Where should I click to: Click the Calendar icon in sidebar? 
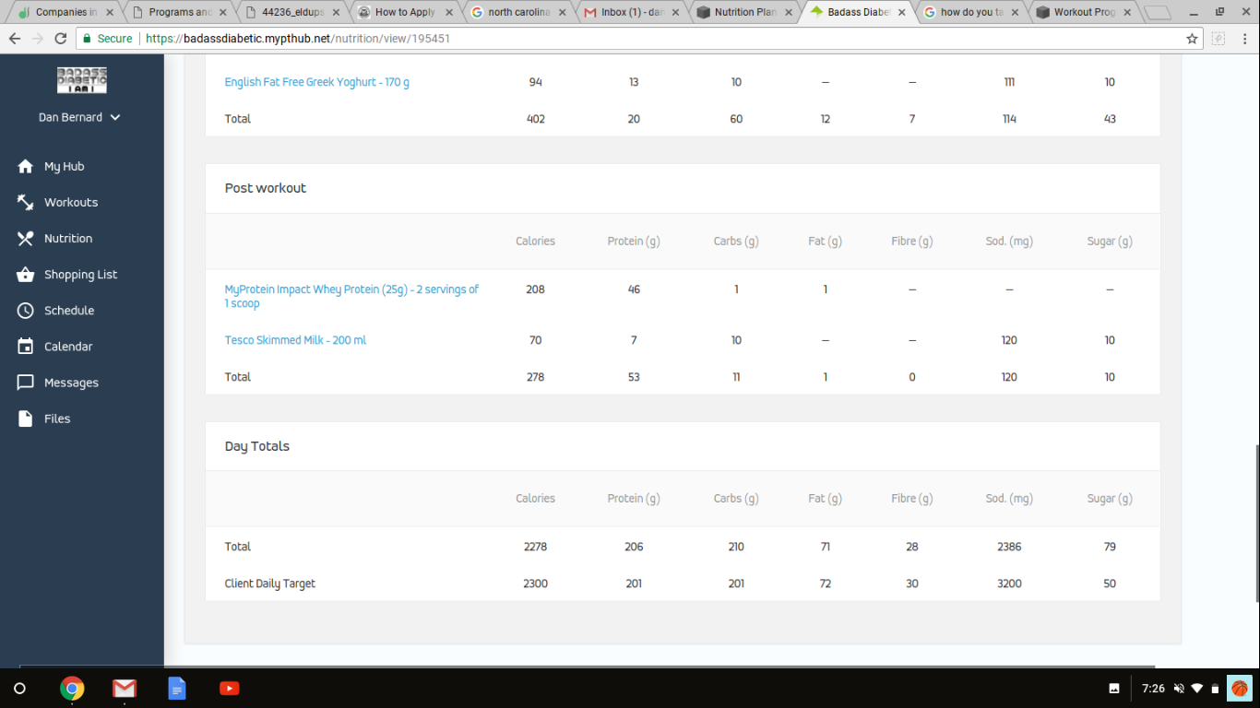[26, 347]
